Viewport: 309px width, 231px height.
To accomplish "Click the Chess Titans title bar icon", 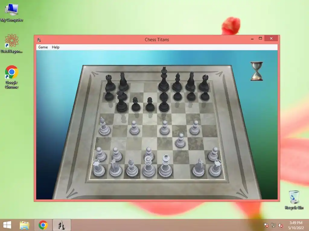I will click(x=39, y=40).
